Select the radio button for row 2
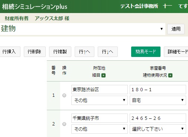 tap(64, 124)
